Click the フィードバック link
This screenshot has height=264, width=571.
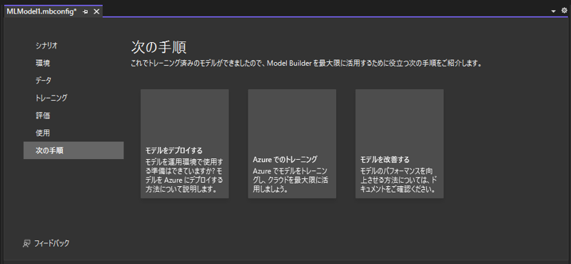pyautogui.click(x=51, y=243)
